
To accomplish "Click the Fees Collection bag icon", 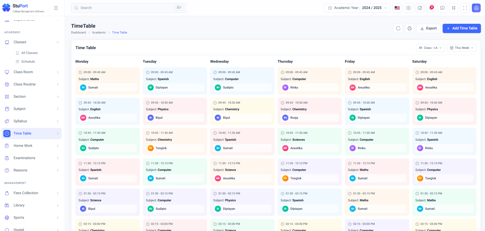I will [x=7, y=193].
